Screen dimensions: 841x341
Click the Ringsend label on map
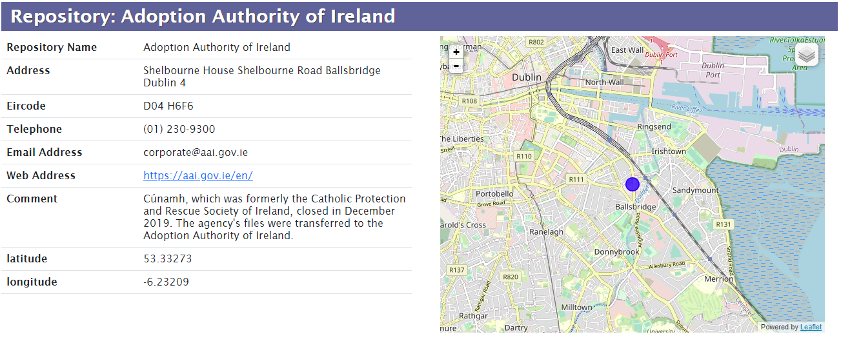point(654,127)
